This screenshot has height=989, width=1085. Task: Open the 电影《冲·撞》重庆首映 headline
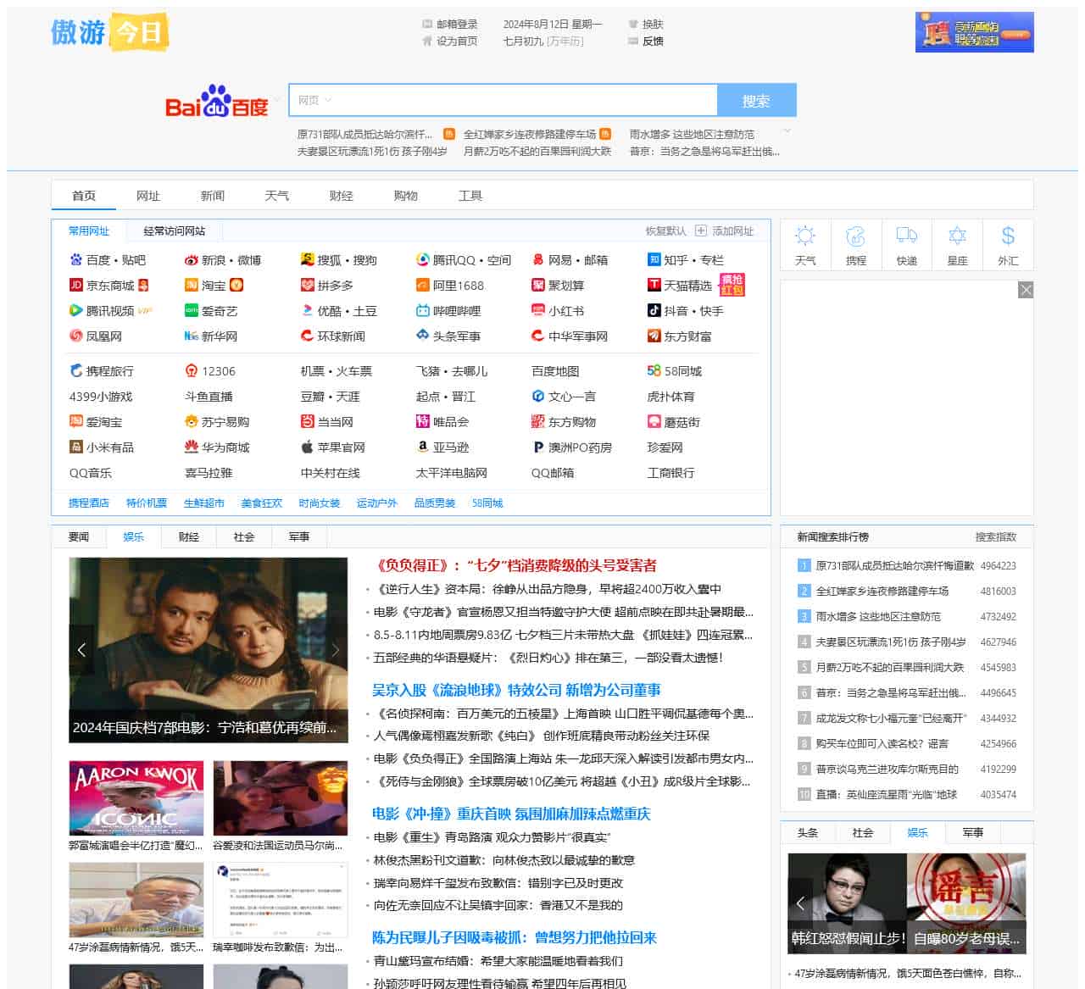[511, 814]
